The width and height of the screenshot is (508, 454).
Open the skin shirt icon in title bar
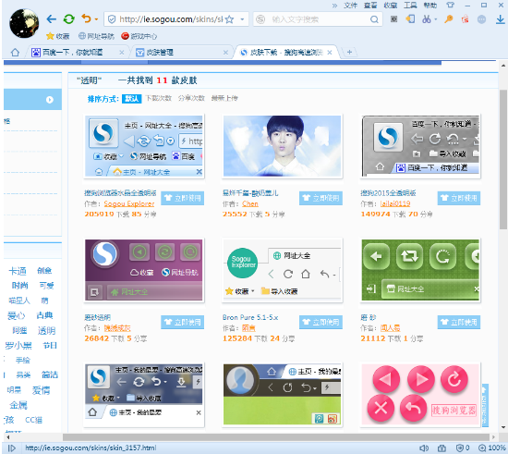click(451, 6)
